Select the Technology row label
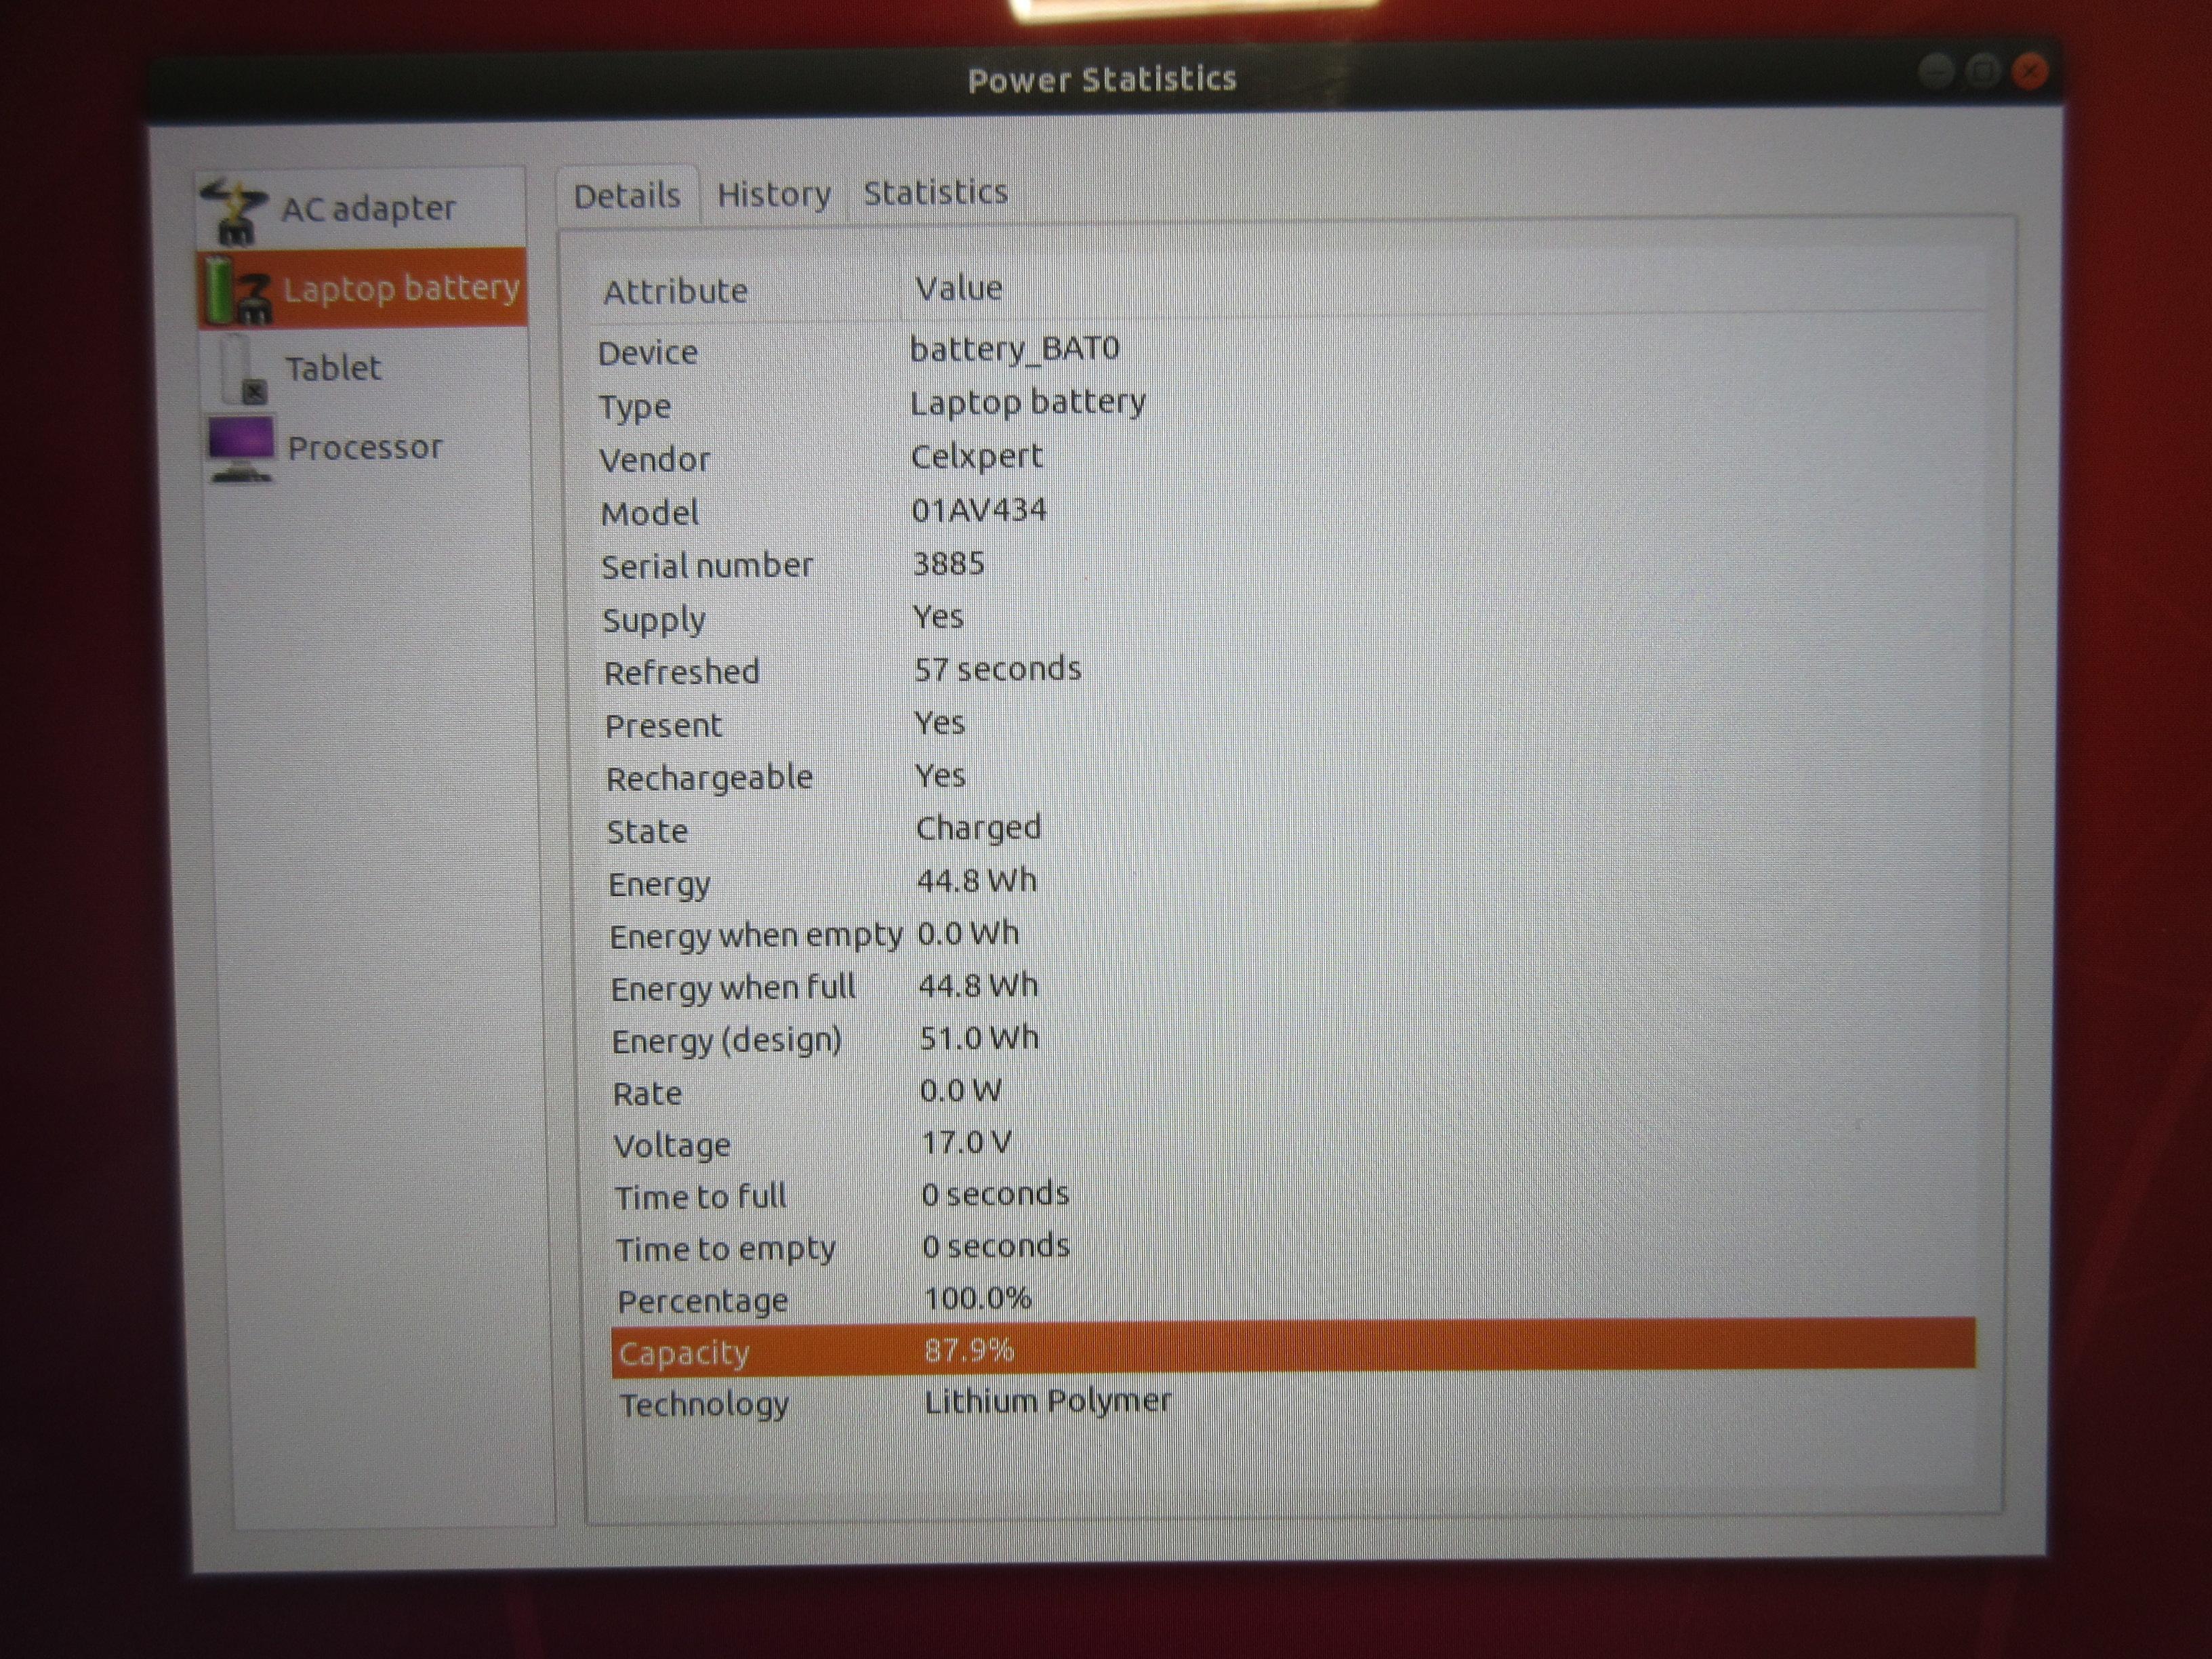Screen dimensions: 2212x1659 click(x=705, y=1405)
